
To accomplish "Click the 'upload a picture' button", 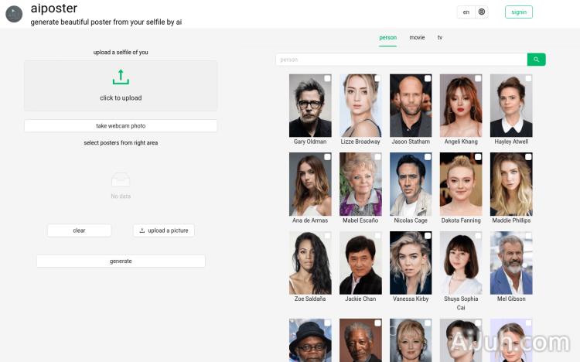I will [x=163, y=231].
